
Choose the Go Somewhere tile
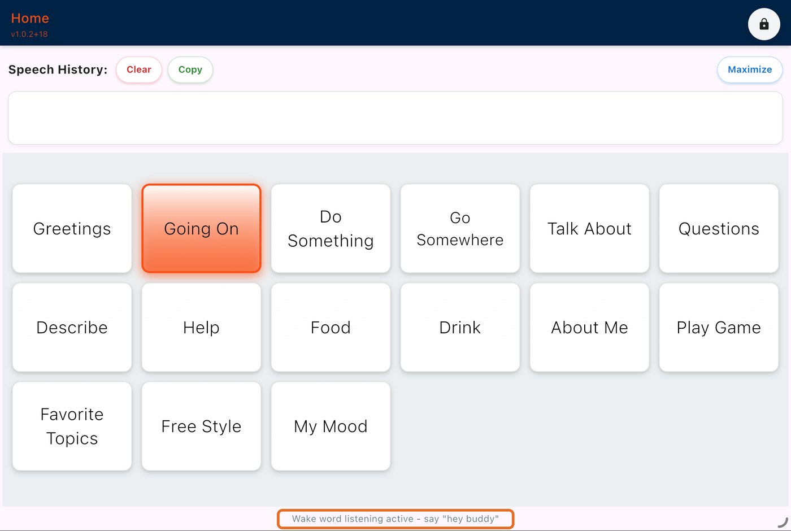(460, 228)
